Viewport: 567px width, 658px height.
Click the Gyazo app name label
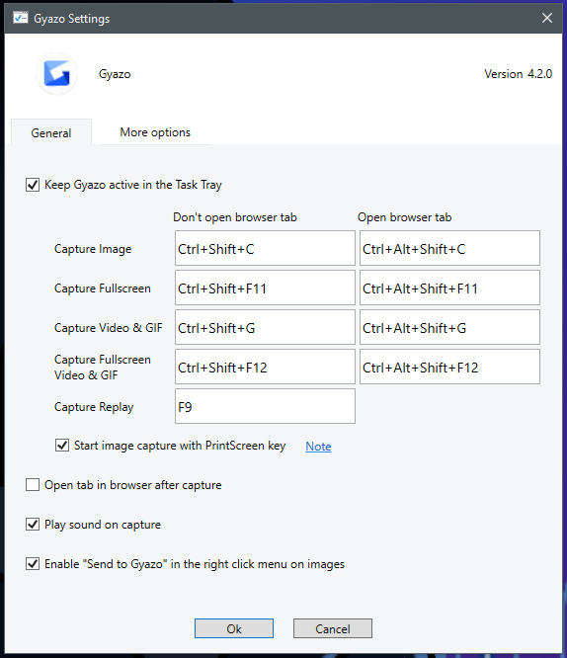coord(115,74)
